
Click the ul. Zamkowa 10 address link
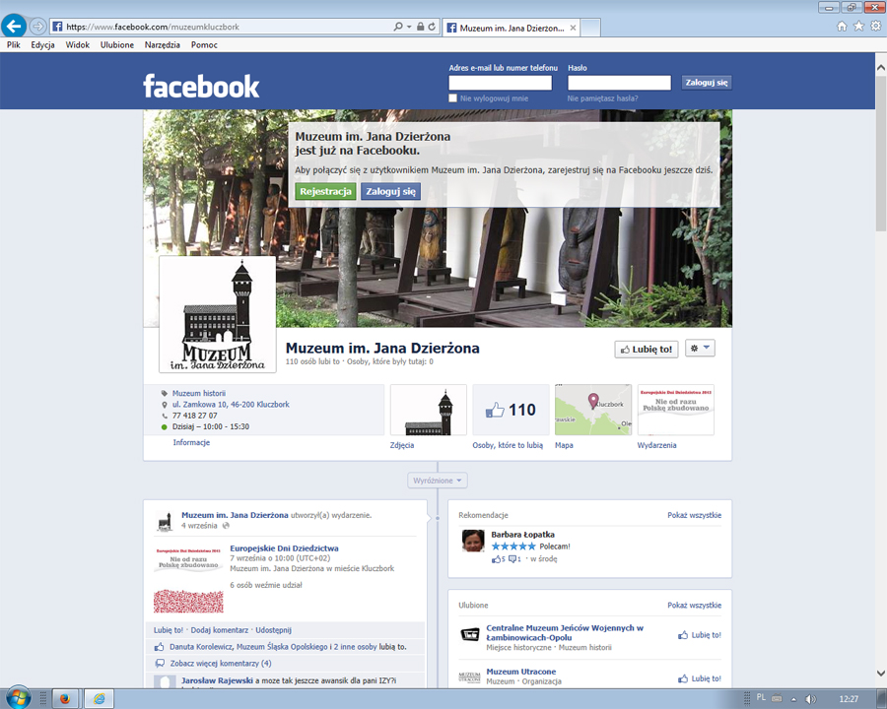click(231, 405)
